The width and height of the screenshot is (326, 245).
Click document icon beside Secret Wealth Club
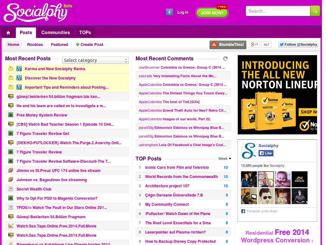[11, 189]
